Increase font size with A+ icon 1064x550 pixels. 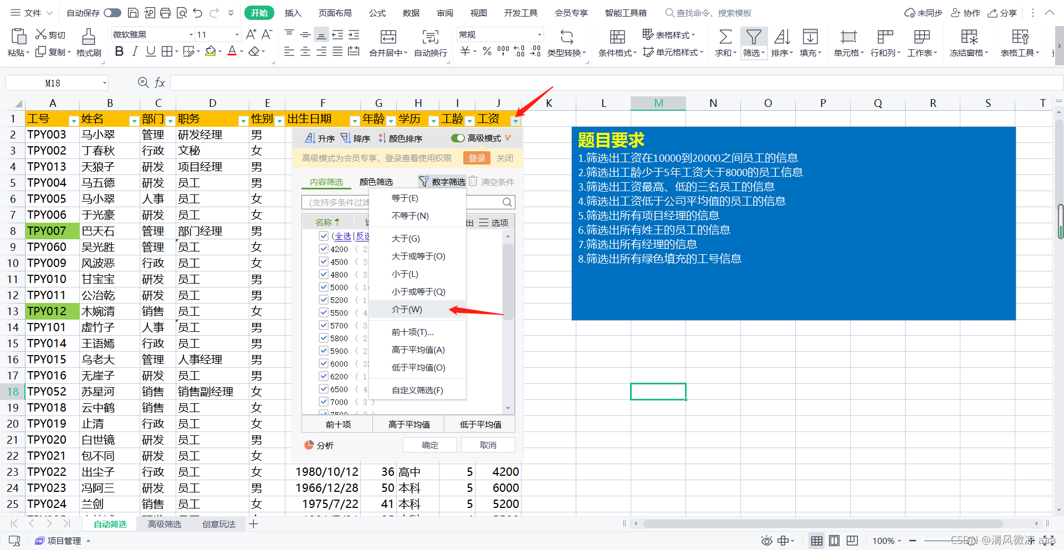click(251, 34)
